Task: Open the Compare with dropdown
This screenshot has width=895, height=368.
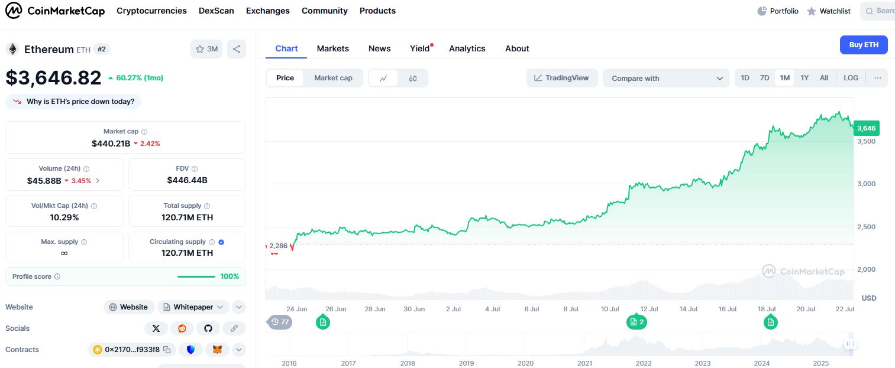Action: tap(667, 78)
